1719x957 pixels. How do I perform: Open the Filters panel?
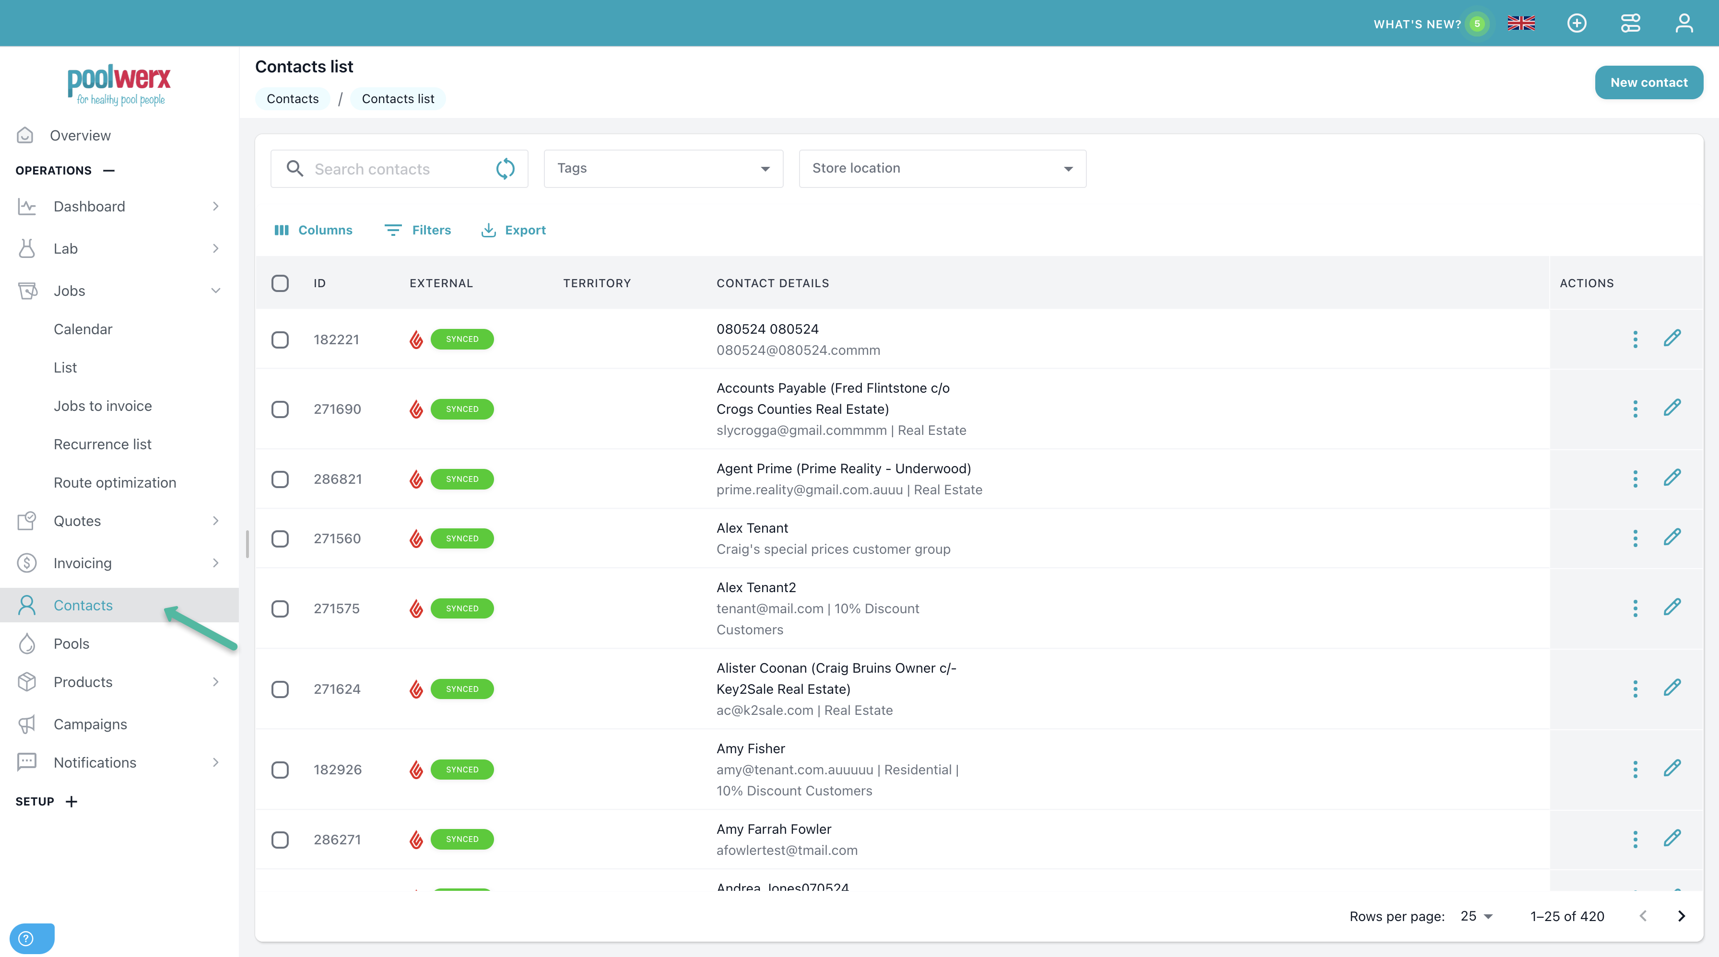point(418,230)
